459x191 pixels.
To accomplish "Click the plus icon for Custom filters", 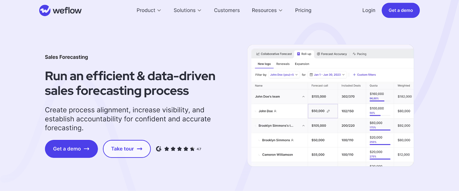I will (354, 75).
